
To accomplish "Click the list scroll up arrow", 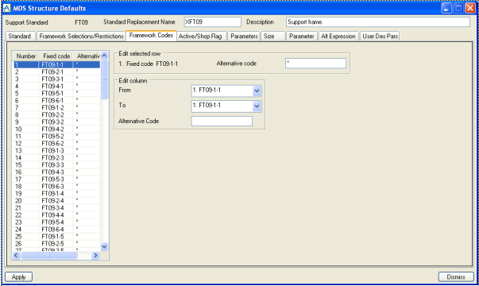I will click(x=104, y=56).
